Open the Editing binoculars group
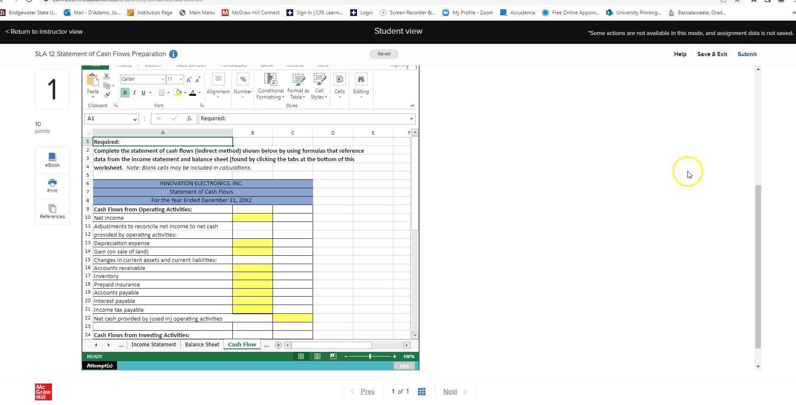This screenshot has height=405, width=796. (361, 86)
